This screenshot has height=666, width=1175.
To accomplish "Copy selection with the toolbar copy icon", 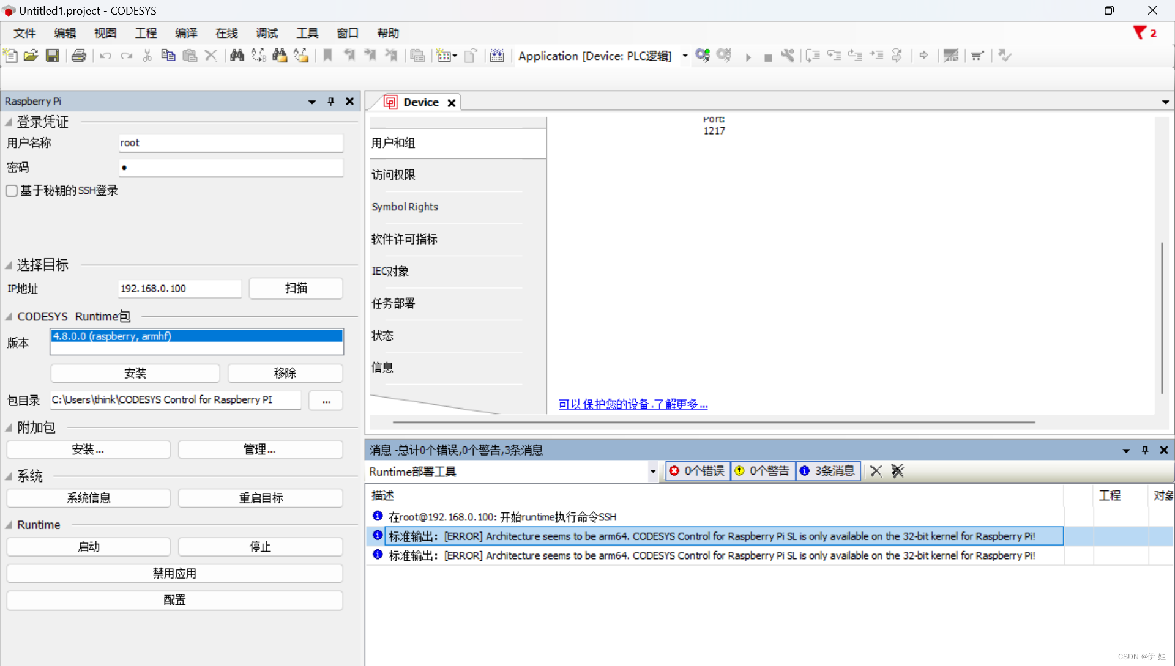I will (x=168, y=56).
